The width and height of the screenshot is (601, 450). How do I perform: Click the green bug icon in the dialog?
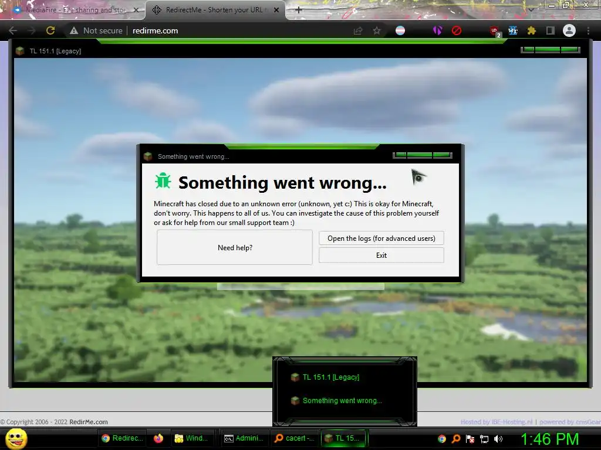tap(163, 181)
